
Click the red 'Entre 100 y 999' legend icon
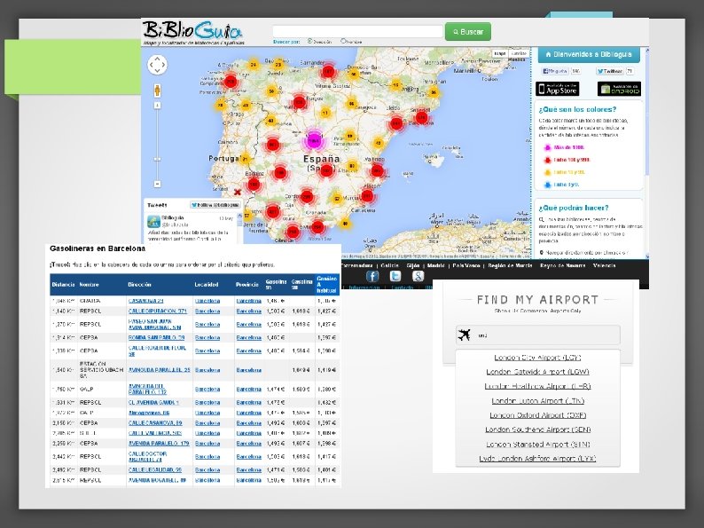[547, 160]
